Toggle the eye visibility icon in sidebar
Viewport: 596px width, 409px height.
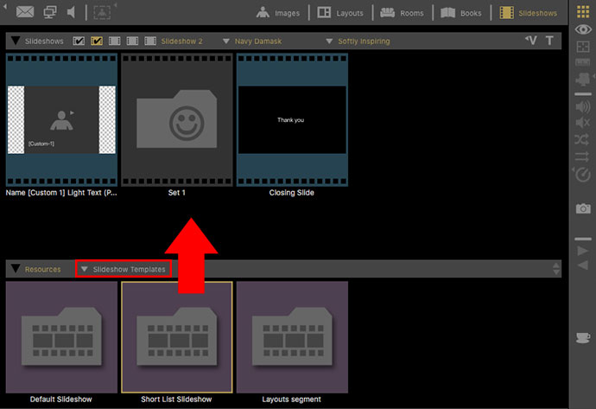click(x=583, y=29)
